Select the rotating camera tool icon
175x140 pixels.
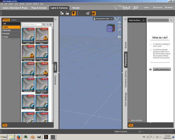pyautogui.click(x=88, y=13)
